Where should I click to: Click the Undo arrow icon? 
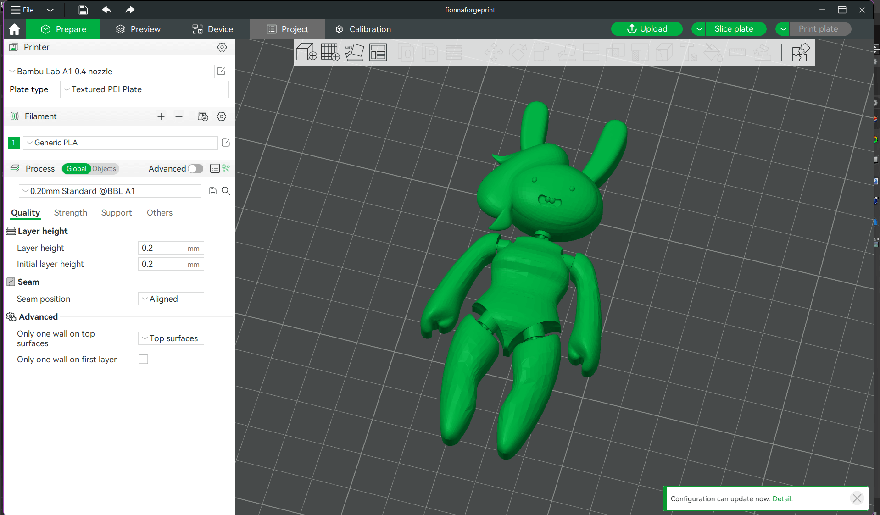click(106, 10)
